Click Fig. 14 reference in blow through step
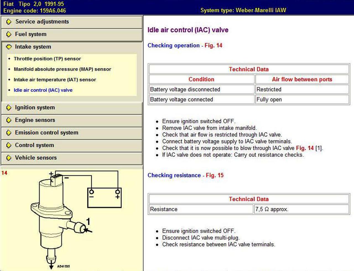 coord(305,148)
